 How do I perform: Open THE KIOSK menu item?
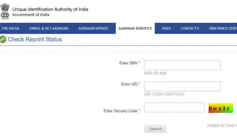[10, 29]
